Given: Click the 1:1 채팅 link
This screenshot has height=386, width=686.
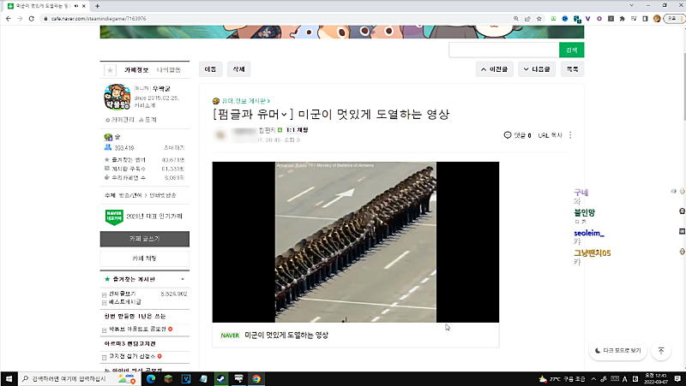Looking at the screenshot, I should [297, 130].
